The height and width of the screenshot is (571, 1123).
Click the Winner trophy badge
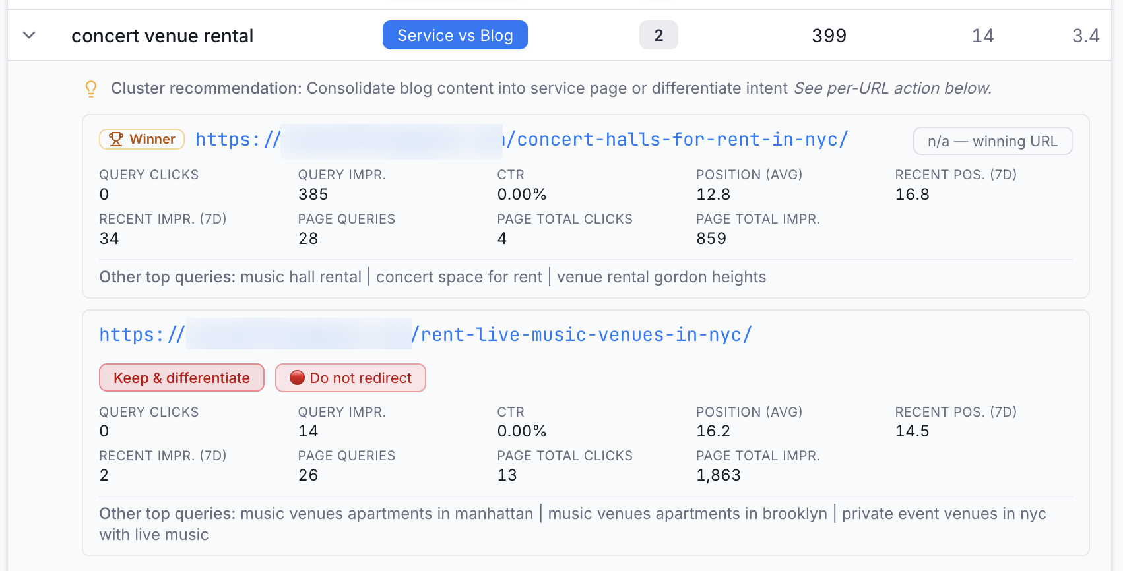pyautogui.click(x=142, y=139)
